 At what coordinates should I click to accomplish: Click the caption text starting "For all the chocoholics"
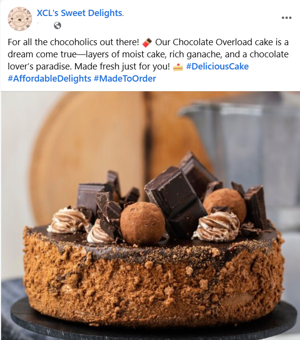coord(148,60)
